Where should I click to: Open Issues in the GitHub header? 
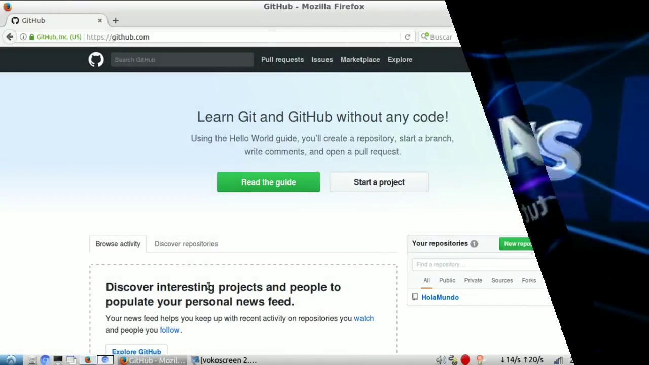tap(322, 59)
